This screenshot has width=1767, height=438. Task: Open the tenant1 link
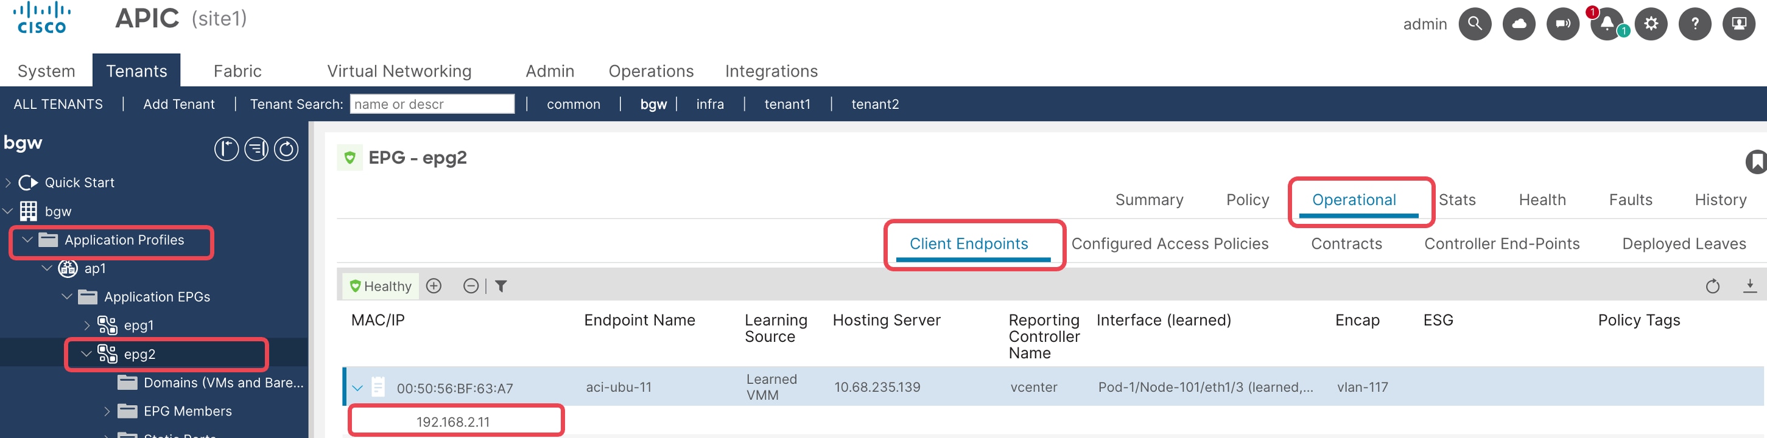787,104
